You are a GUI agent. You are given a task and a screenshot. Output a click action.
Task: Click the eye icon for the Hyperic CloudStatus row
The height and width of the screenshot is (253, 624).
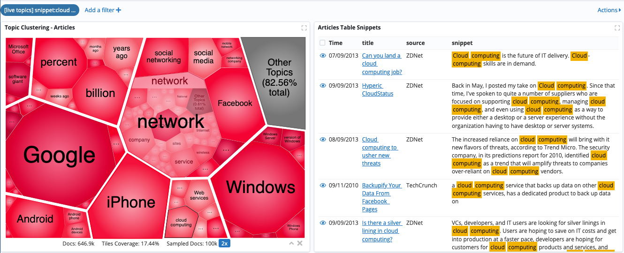323,86
